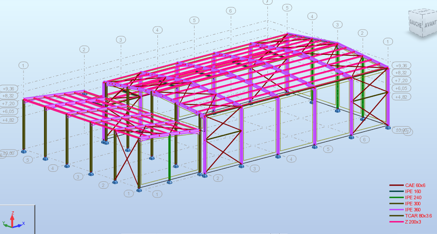437x234 pixels.
Task: Select the IPE 160 legend label
Action: click(413, 191)
